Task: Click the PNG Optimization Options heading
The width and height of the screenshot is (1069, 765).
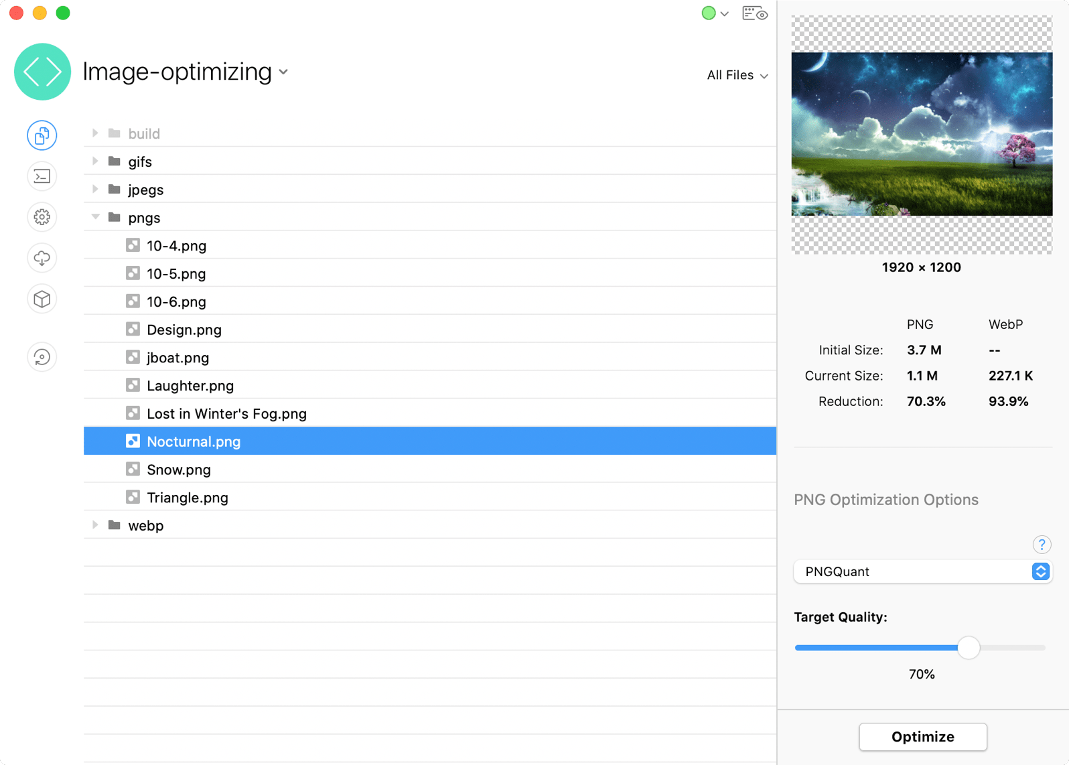Action: 886,500
